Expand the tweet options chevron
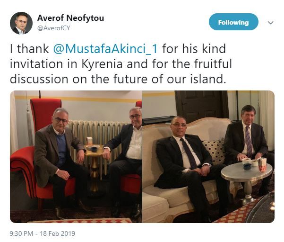 pyautogui.click(x=270, y=23)
